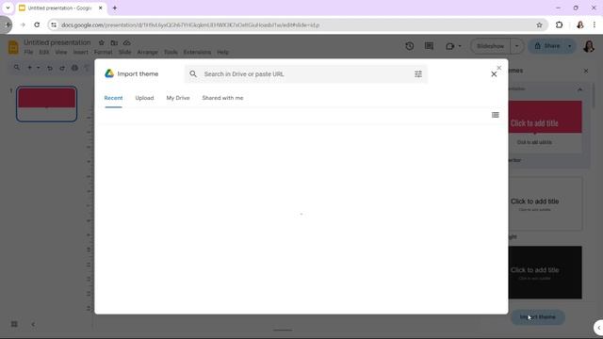Rename the Untitled presentation title
The height and width of the screenshot is (339, 603).
click(x=57, y=42)
